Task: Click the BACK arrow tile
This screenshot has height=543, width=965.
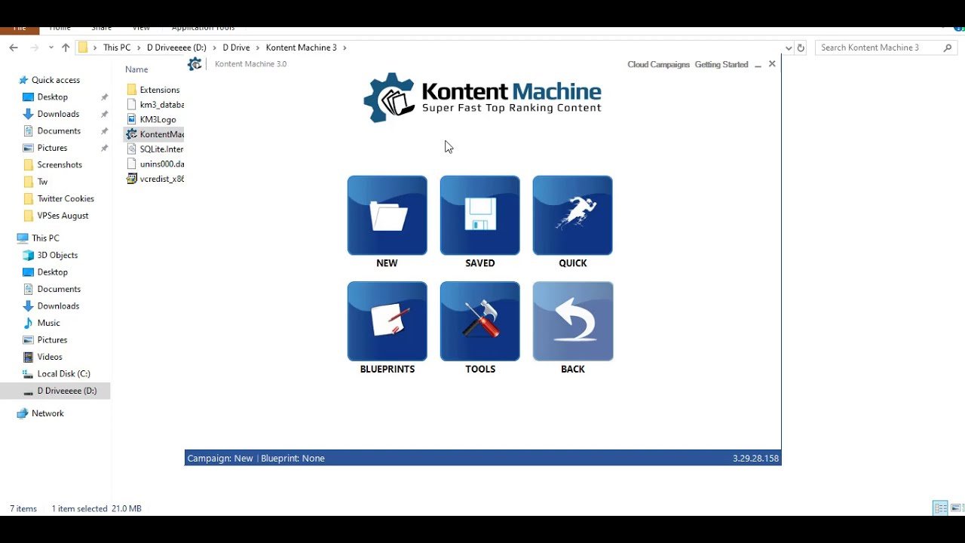Action: click(573, 321)
